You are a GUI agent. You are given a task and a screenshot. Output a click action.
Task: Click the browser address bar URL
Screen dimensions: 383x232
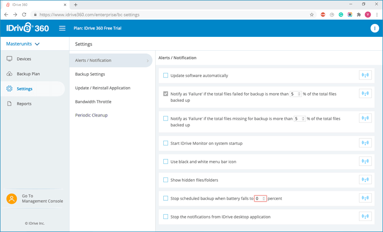(x=90, y=15)
